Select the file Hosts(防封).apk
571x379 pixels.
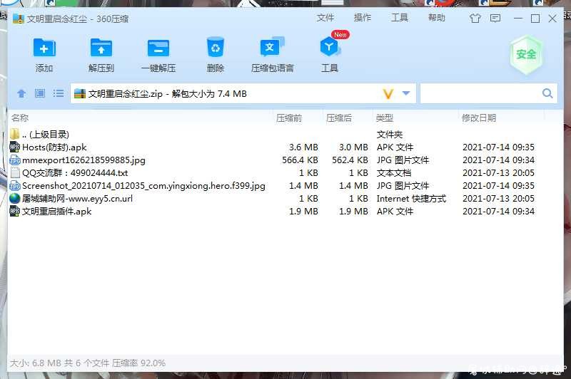tap(54, 147)
